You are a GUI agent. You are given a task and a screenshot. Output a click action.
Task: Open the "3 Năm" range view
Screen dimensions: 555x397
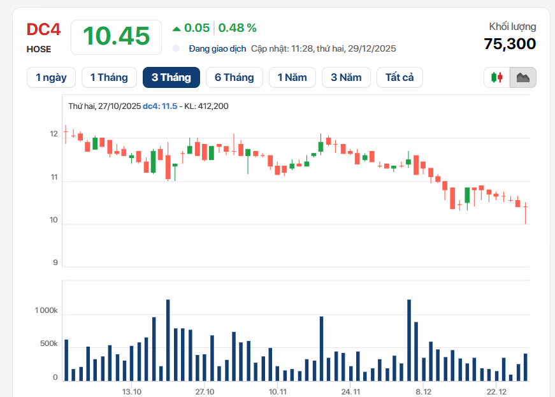tap(346, 78)
